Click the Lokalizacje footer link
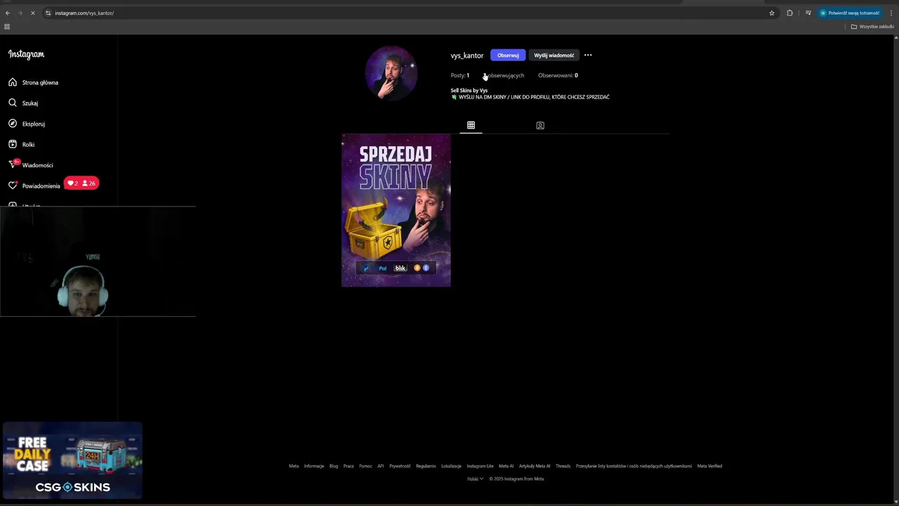899x506 pixels. tap(452, 466)
